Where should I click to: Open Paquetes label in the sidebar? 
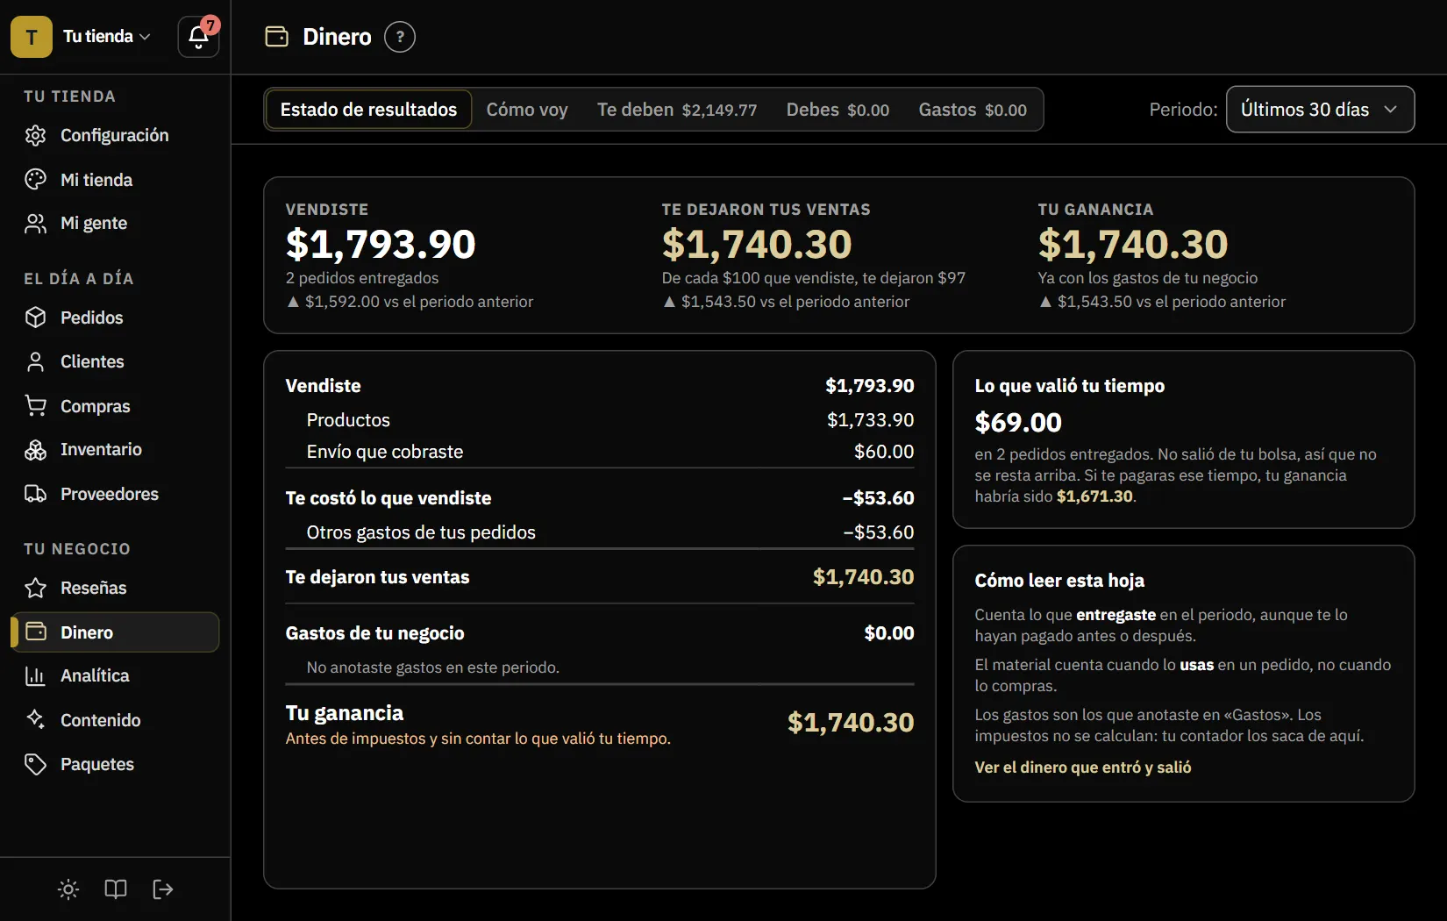pyautogui.click(x=97, y=764)
